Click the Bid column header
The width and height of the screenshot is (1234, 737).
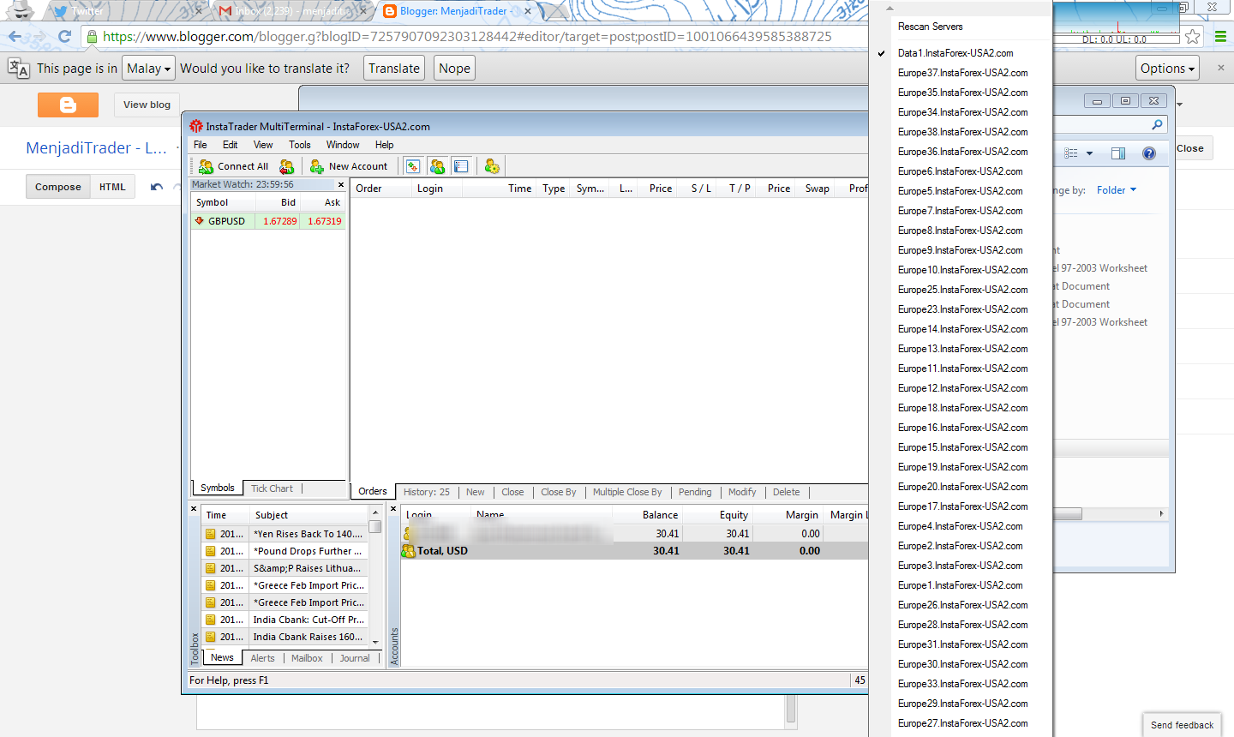tap(278, 202)
